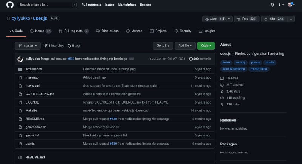Click the book icon beside Readme
Viewport: 302px width, 164px height.
pyautogui.click(x=222, y=78)
